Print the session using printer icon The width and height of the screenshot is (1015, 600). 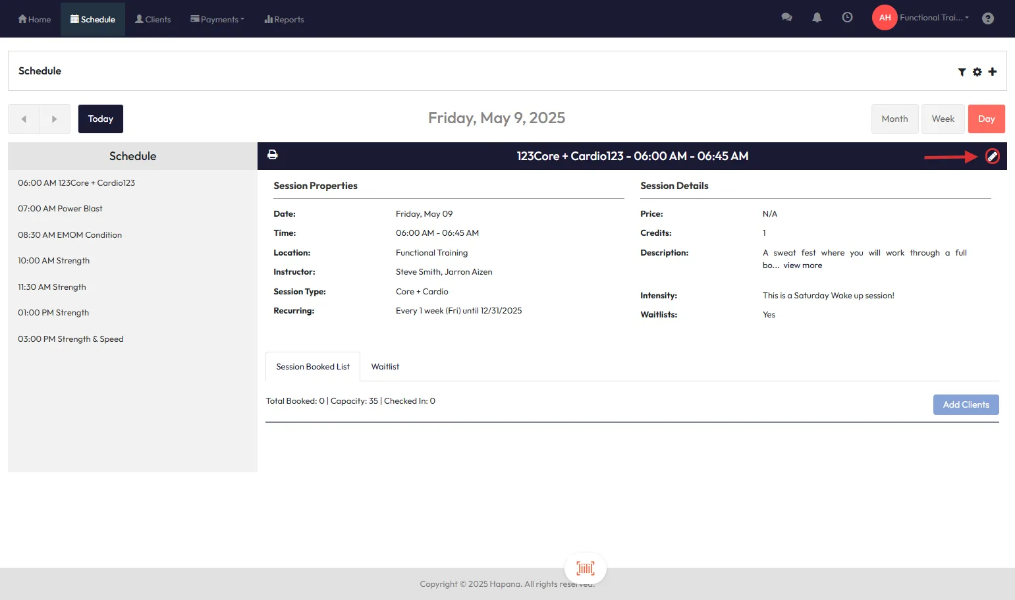pos(273,155)
